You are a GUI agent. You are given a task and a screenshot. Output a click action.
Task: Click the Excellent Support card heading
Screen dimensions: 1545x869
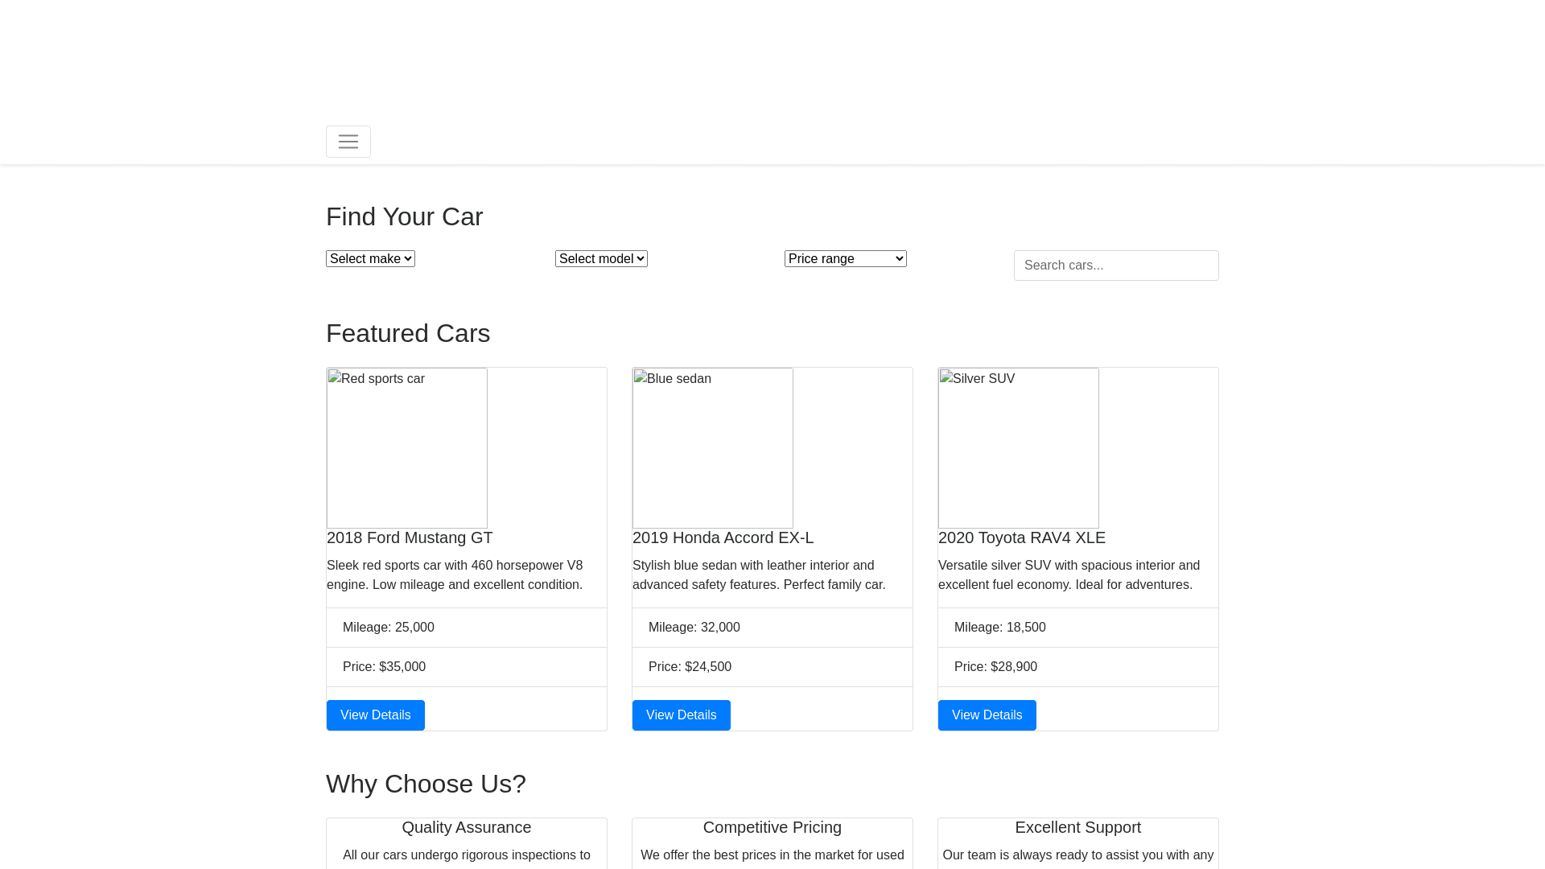coord(1078,827)
